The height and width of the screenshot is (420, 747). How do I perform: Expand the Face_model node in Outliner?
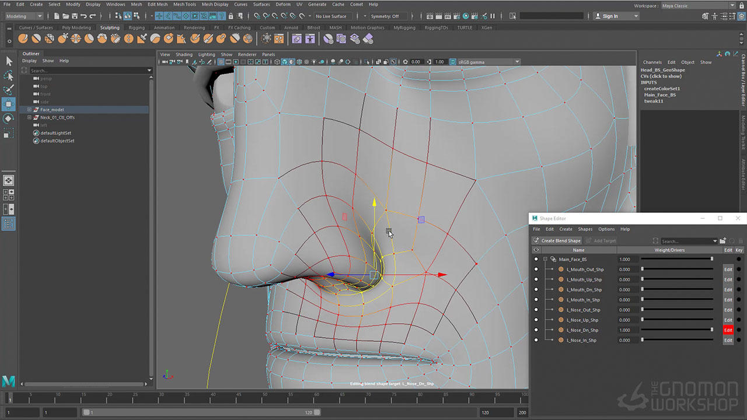[29, 110]
